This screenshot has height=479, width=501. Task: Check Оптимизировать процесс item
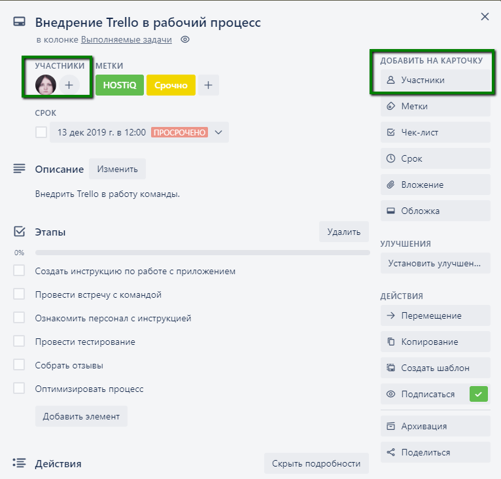pos(19,388)
